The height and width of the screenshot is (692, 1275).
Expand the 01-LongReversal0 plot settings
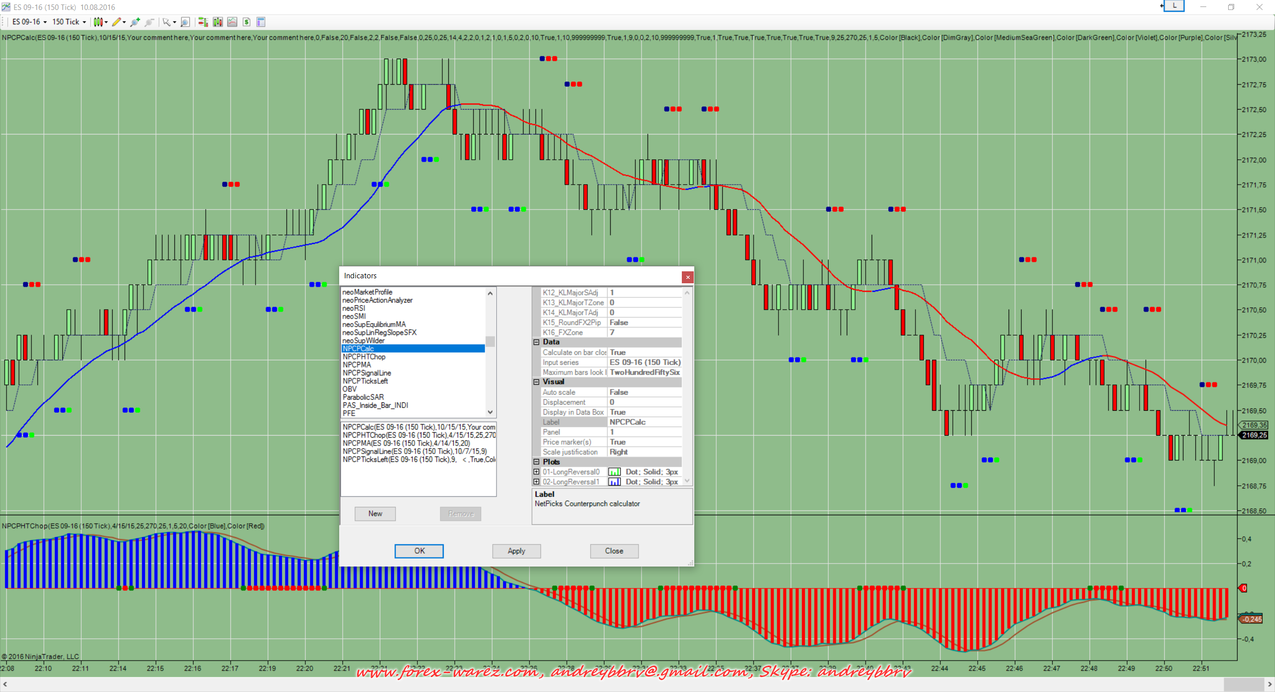tap(536, 472)
